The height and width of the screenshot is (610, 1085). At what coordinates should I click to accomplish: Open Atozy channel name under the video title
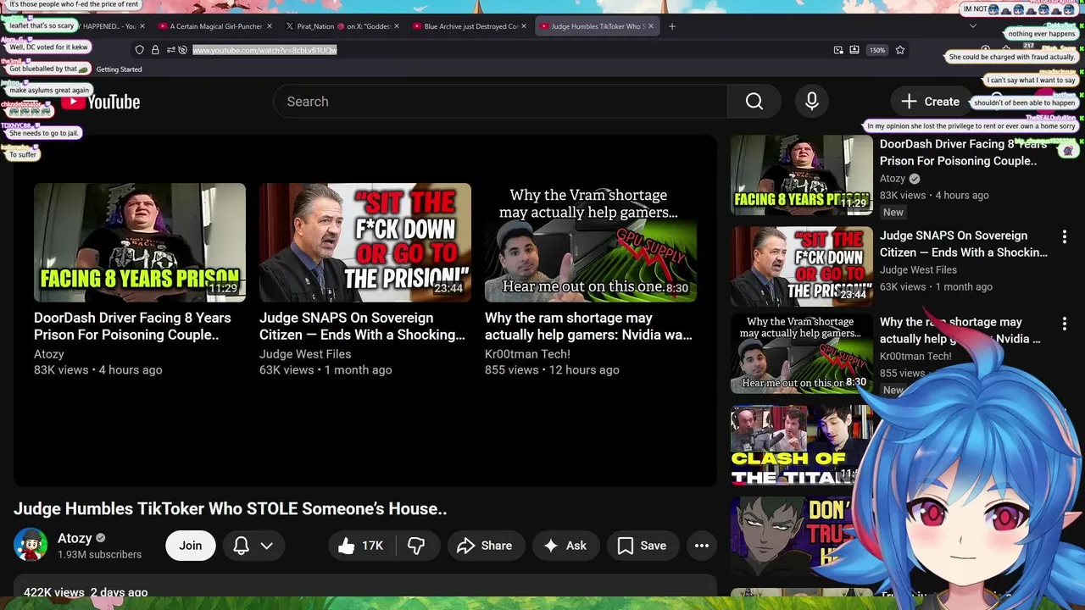point(75,538)
